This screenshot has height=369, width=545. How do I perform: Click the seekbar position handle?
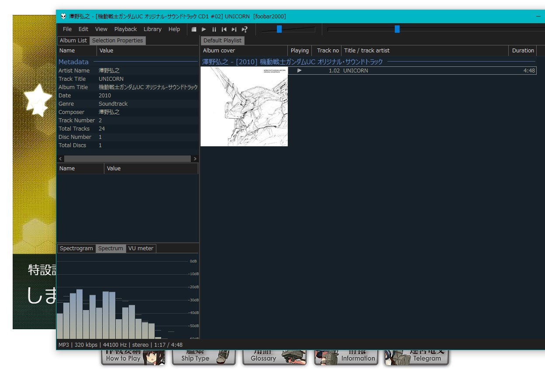397,29
